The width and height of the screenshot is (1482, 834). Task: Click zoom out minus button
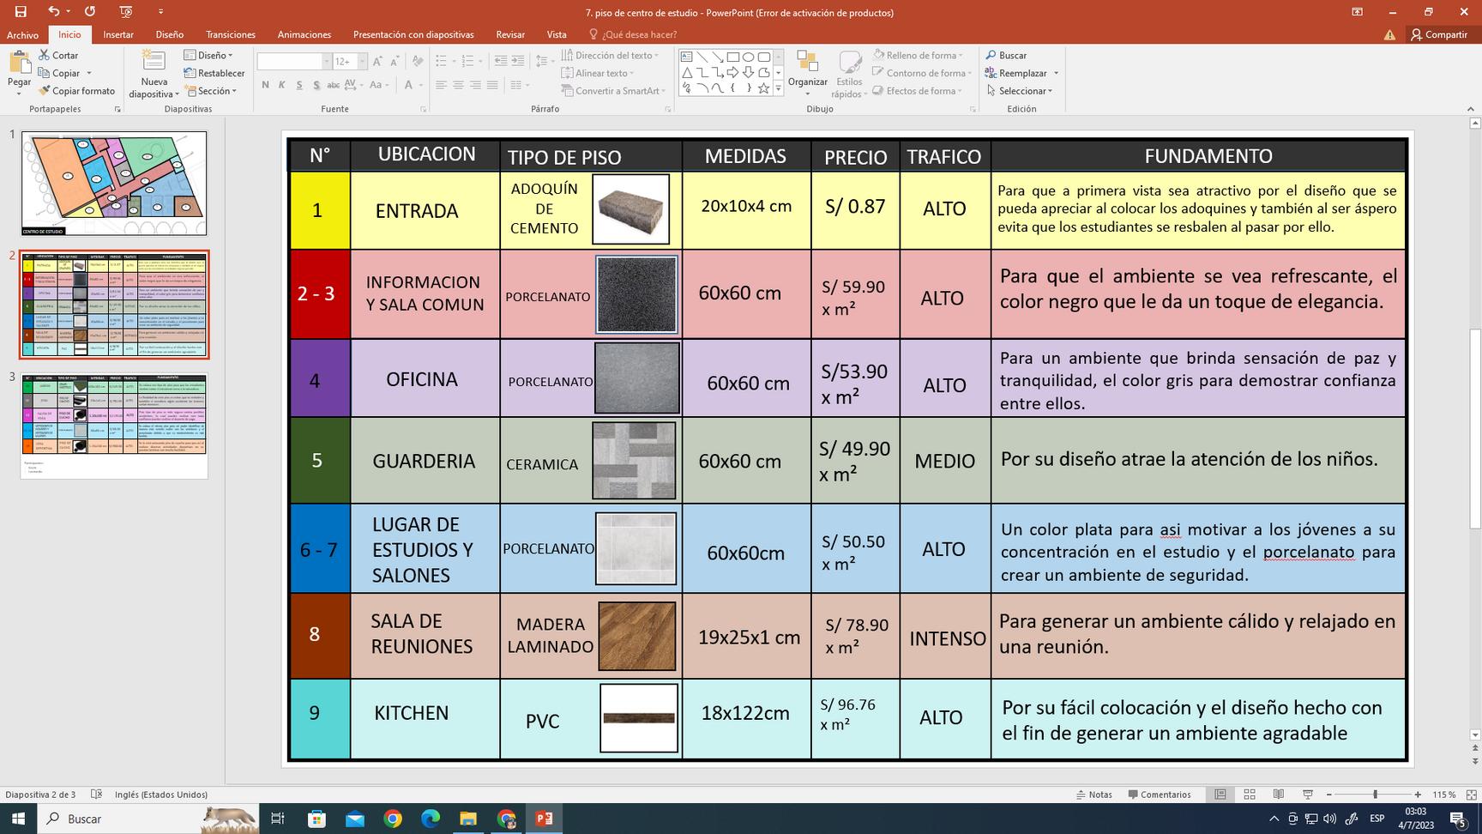click(x=1328, y=795)
